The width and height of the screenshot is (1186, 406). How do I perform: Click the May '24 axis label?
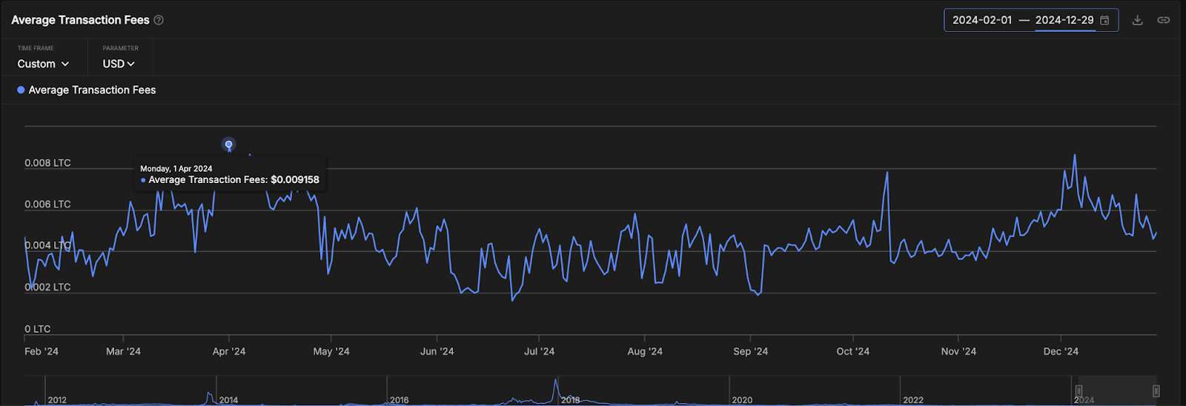(x=331, y=351)
